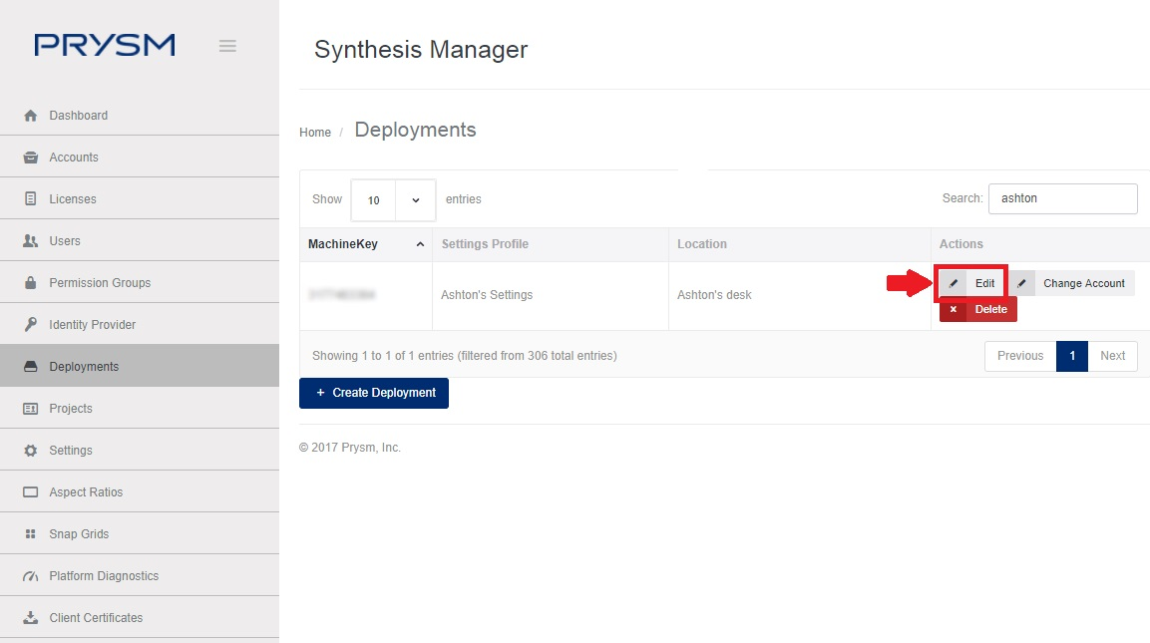The height and width of the screenshot is (643, 1150).
Task: Go to the Next page
Action: (1112, 356)
